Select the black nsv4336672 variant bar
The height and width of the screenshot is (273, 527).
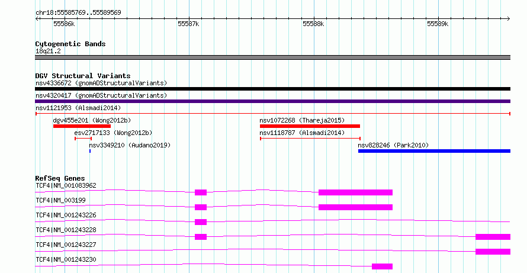[x=272, y=89]
